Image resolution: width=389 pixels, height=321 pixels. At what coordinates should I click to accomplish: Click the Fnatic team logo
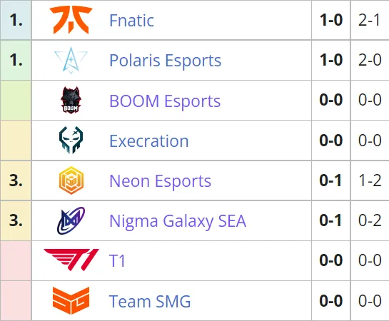click(x=71, y=20)
